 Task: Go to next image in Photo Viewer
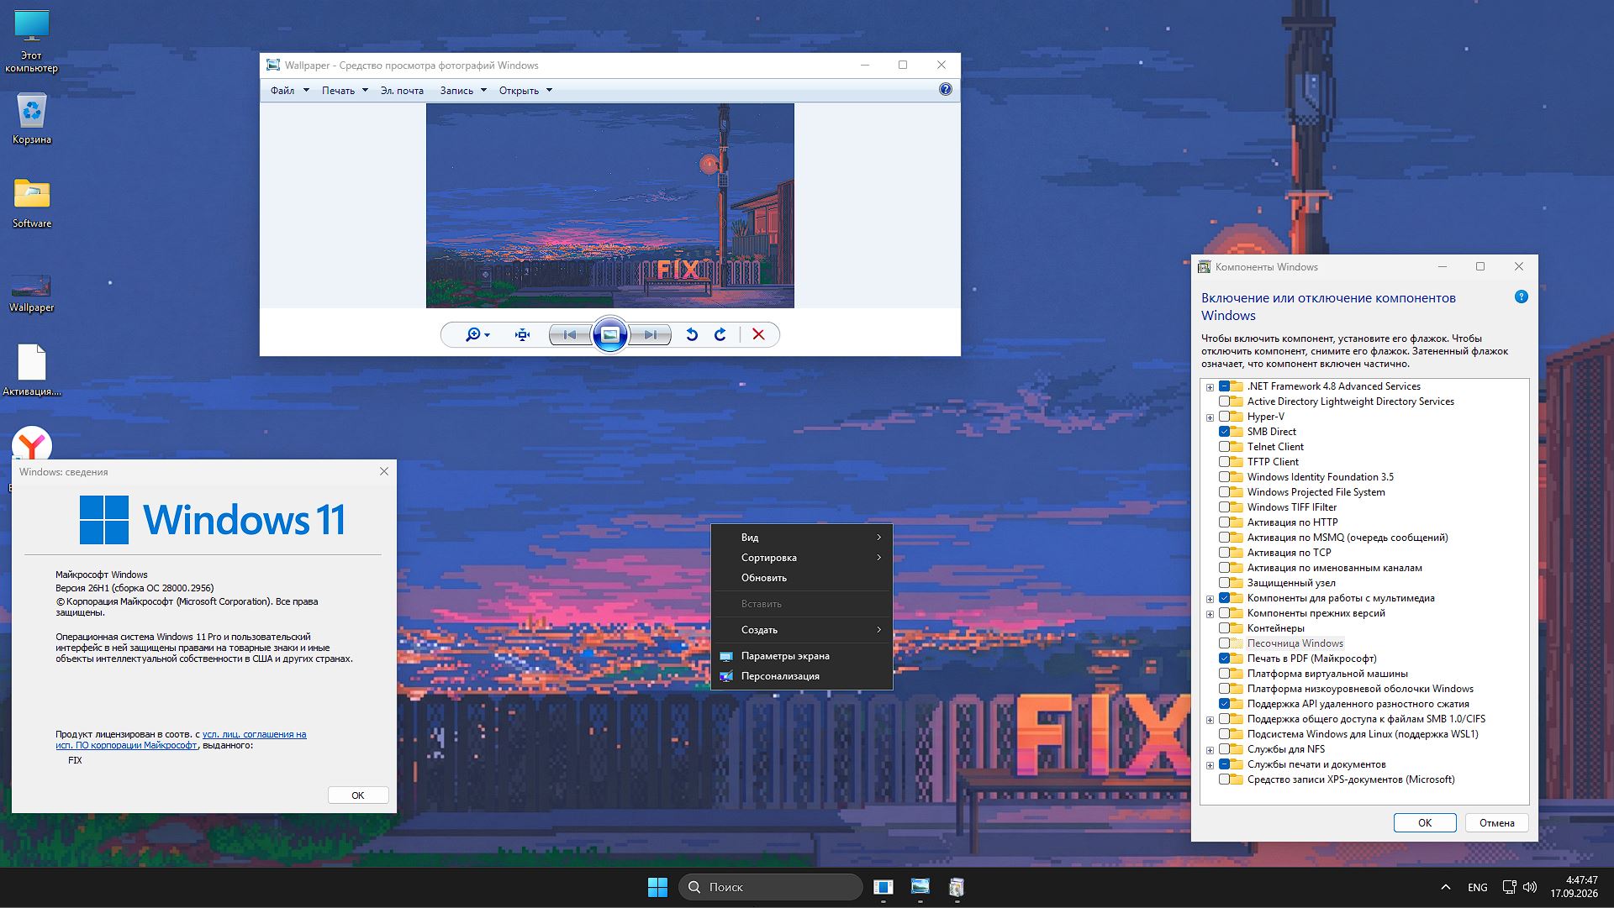(x=651, y=334)
